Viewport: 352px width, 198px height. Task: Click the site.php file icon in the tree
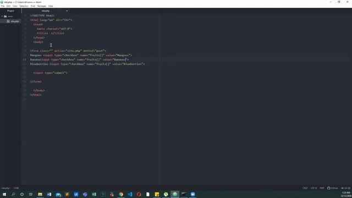(8, 21)
